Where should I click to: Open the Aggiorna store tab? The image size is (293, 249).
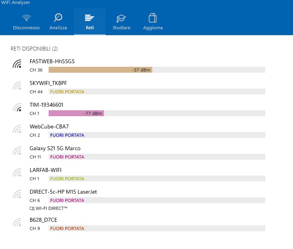[153, 22]
